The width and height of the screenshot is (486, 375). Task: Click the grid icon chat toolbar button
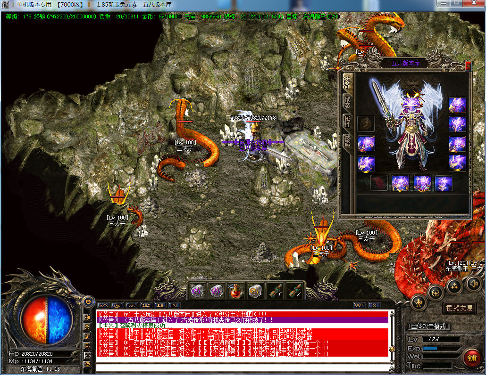[174, 305]
